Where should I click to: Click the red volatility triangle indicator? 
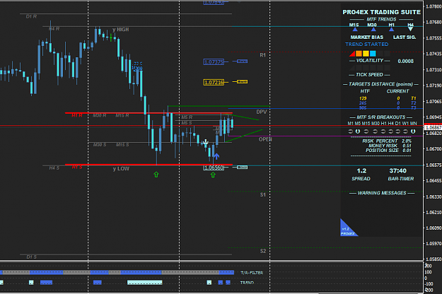click(352, 54)
